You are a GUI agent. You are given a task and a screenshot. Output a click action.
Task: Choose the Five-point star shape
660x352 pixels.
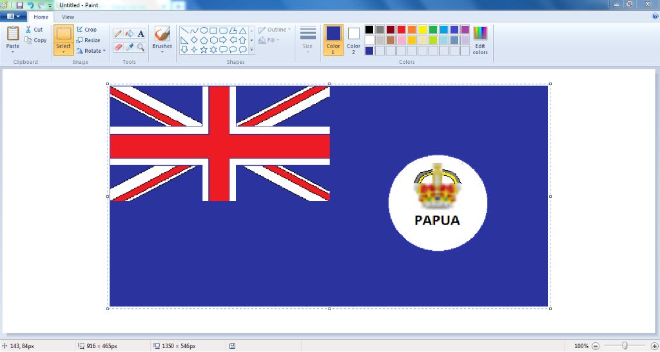pyautogui.click(x=204, y=50)
